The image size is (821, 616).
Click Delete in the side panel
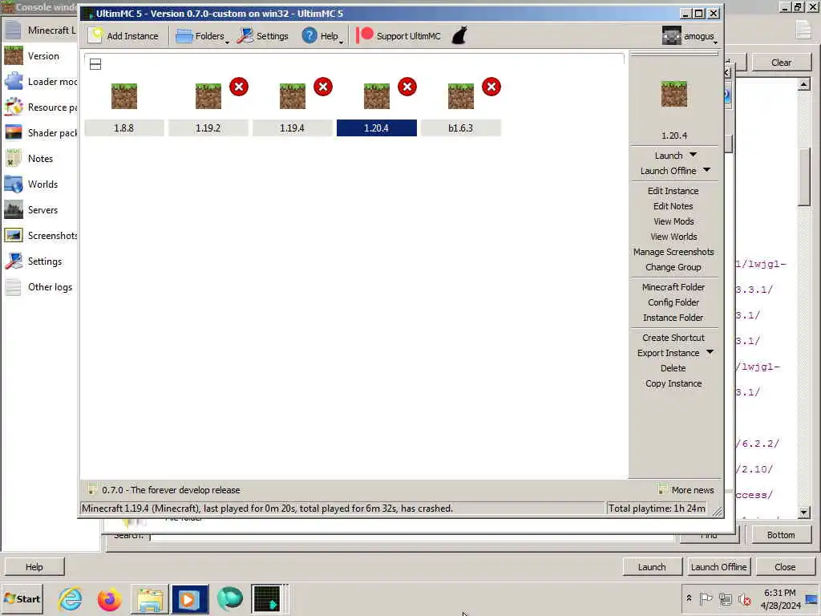[673, 368]
